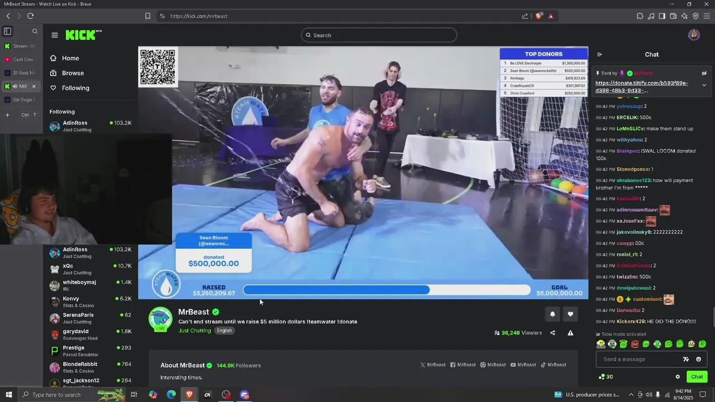The width and height of the screenshot is (715, 402).
Task: Reload the current page
Action: tap(30, 16)
